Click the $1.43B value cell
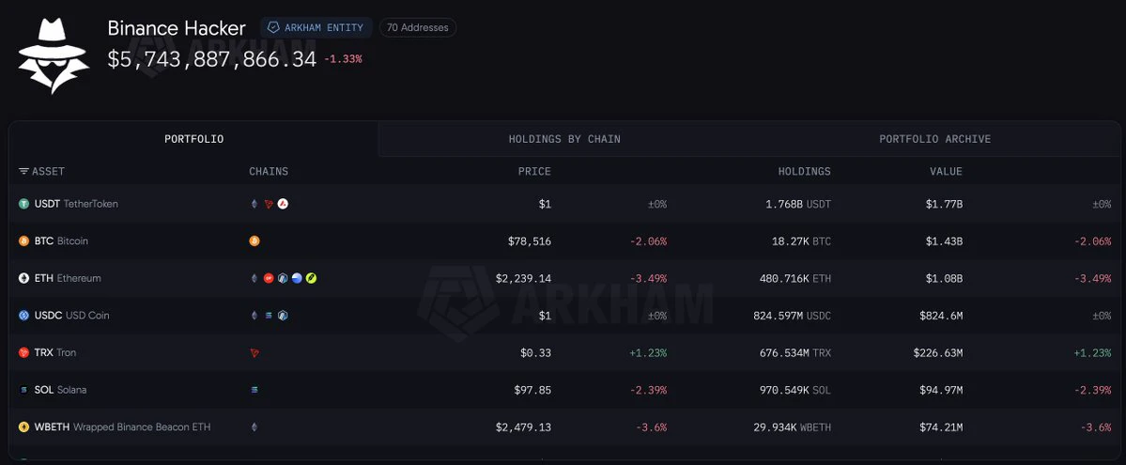The width and height of the screenshot is (1126, 465). coord(945,241)
